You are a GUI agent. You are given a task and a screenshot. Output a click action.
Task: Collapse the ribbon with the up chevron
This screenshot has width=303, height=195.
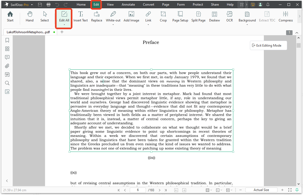tap(297, 33)
